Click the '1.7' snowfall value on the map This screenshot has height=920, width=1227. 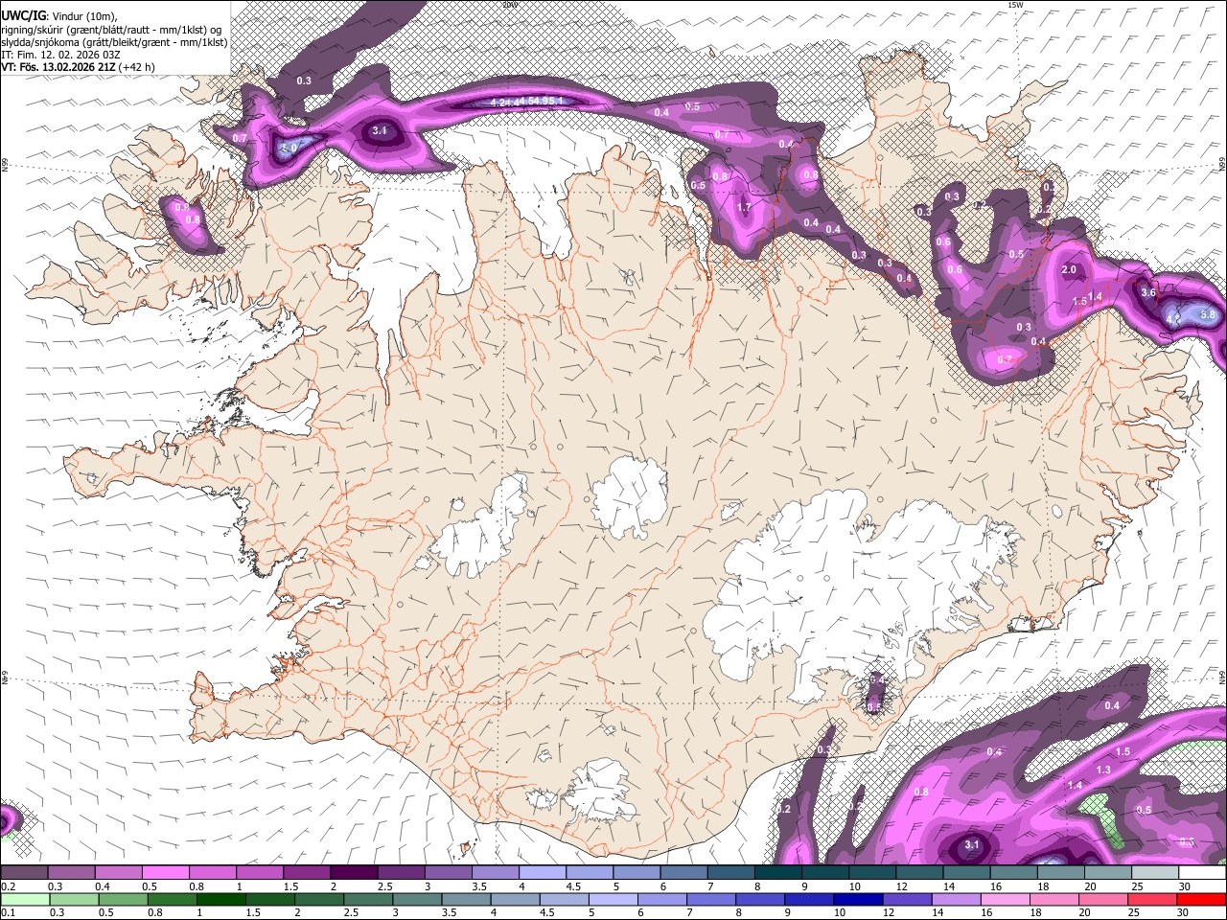(744, 207)
